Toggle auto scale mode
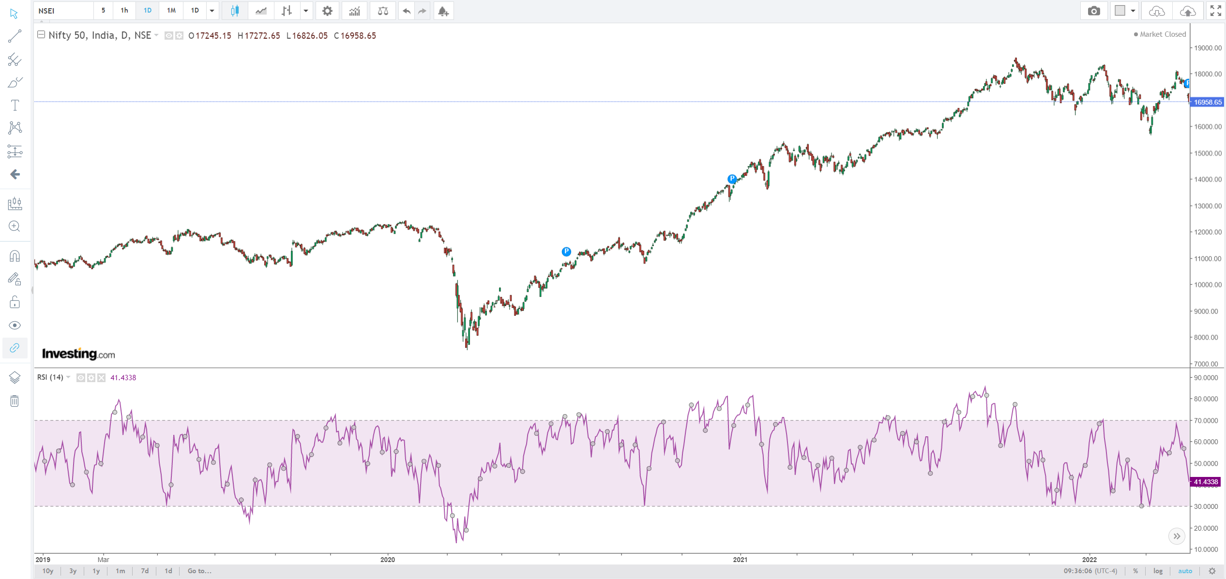This screenshot has width=1226, height=579. pyautogui.click(x=1185, y=571)
